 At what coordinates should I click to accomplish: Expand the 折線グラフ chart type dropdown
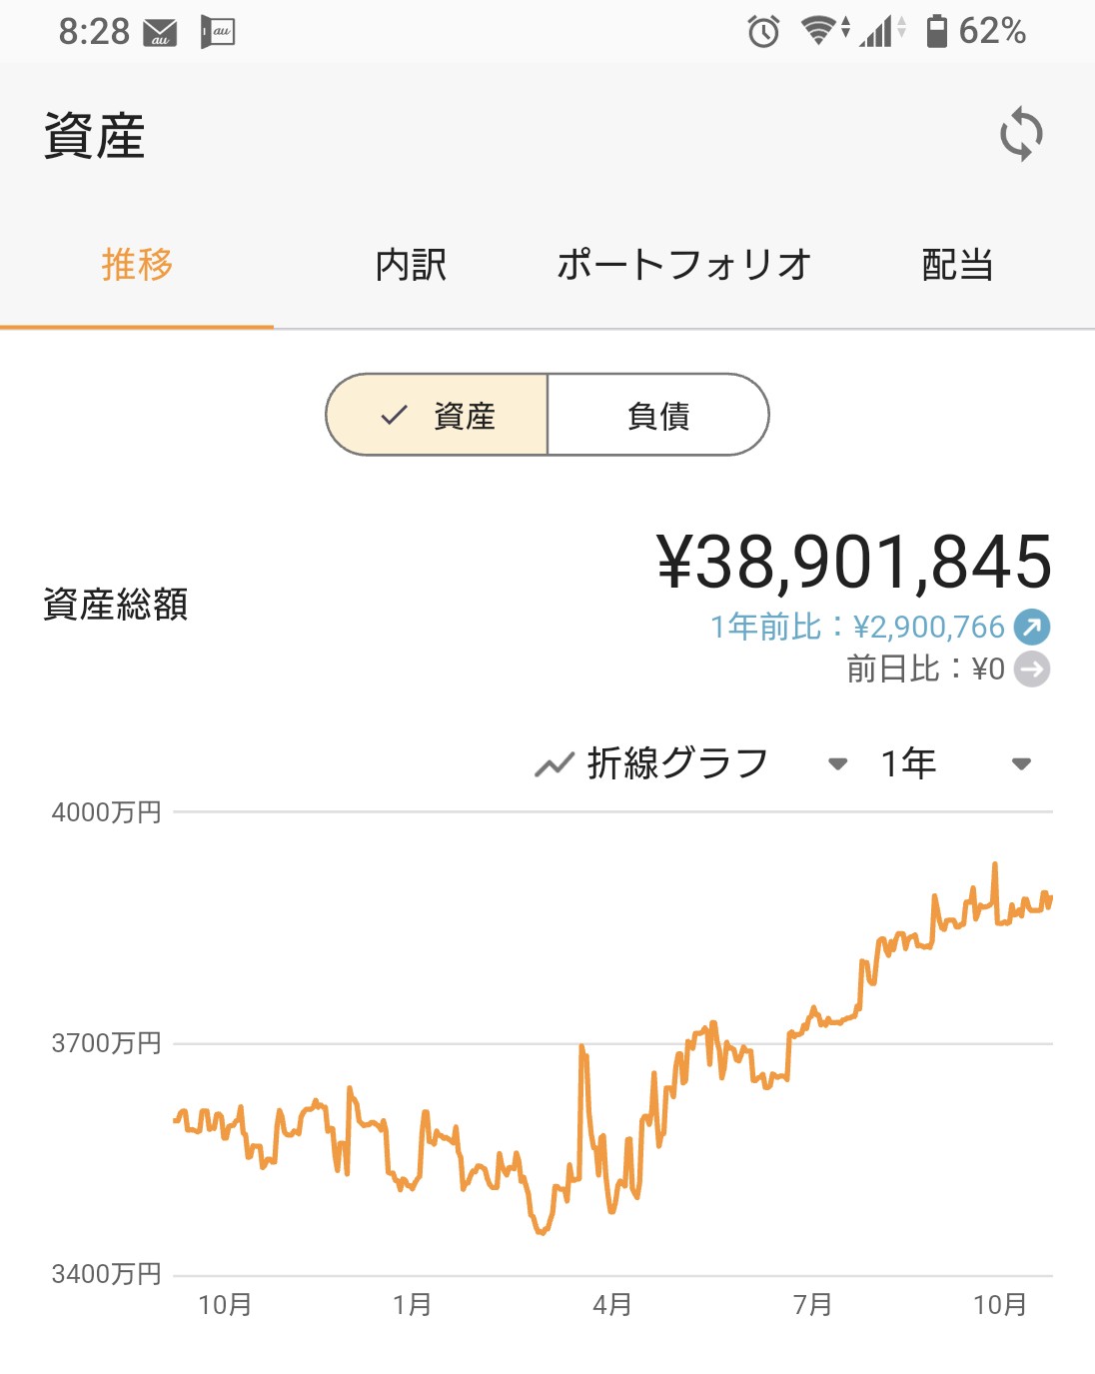pyautogui.click(x=837, y=764)
